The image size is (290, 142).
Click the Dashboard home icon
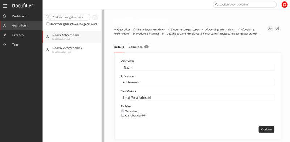[5, 16]
